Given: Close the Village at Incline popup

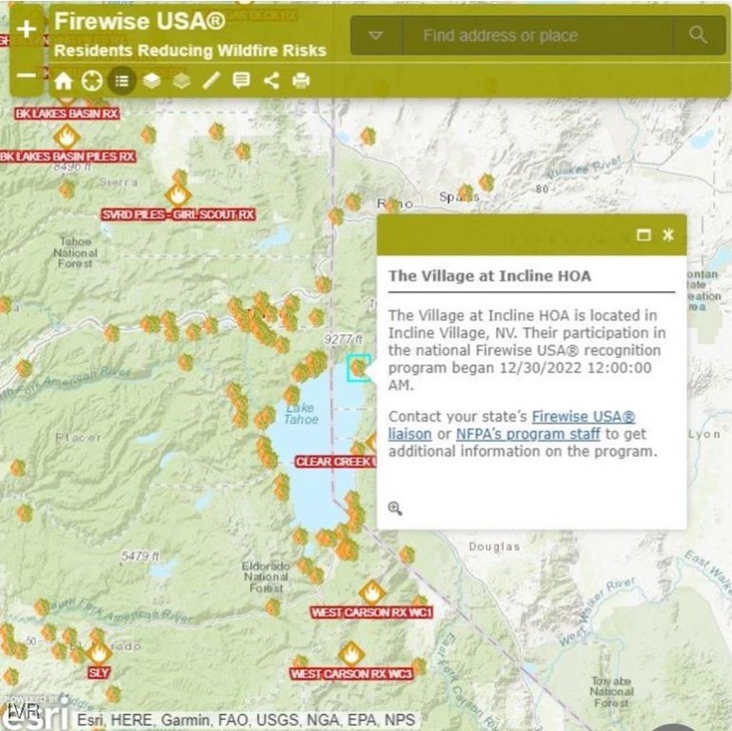Looking at the screenshot, I should [668, 235].
